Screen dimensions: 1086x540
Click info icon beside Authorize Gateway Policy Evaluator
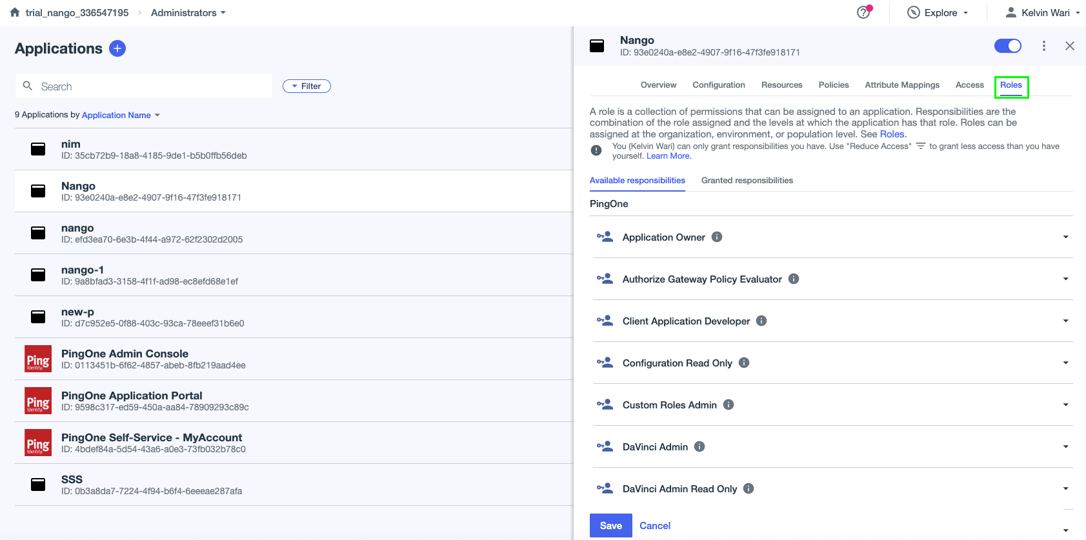[x=794, y=279]
